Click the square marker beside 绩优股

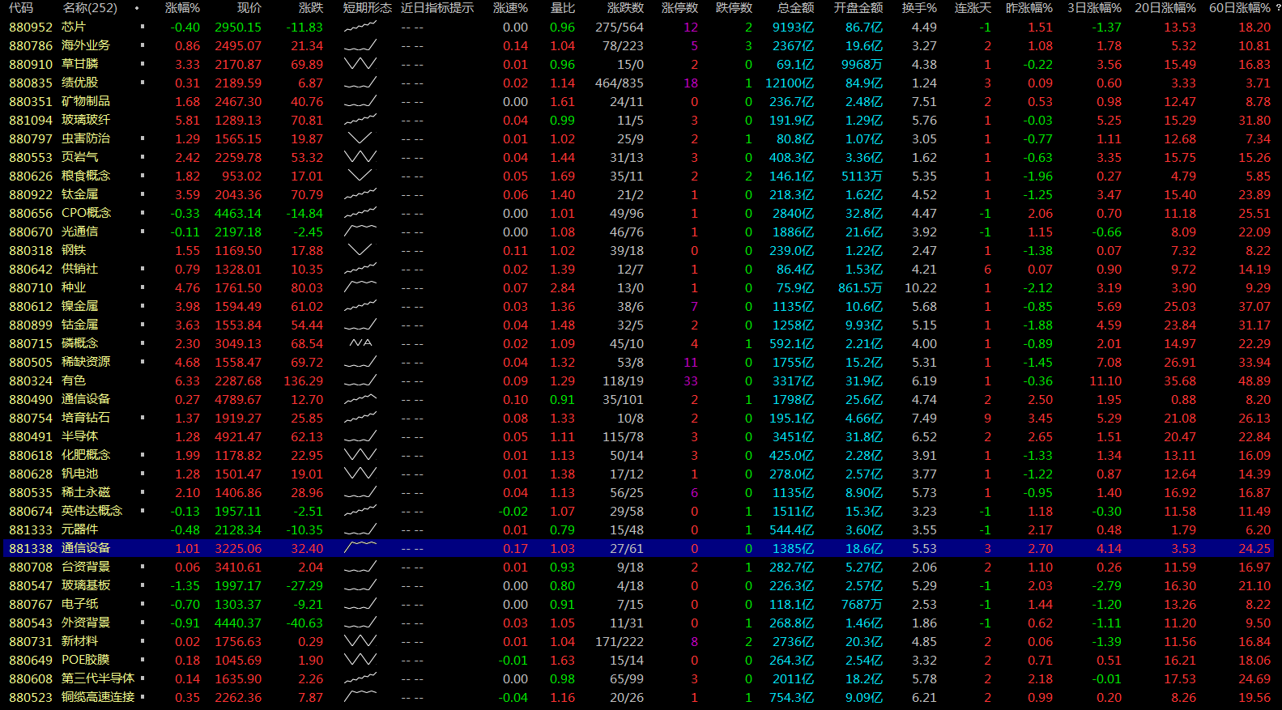(x=143, y=83)
